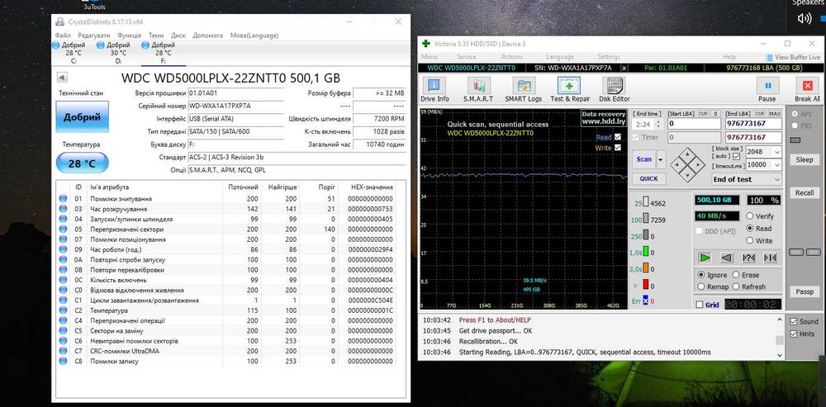Toggle block size auto checkbox

click(x=737, y=156)
